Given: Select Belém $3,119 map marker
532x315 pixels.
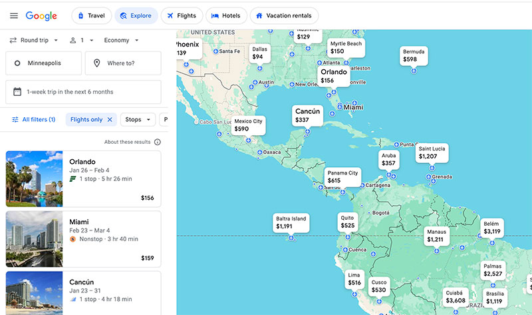Looking at the screenshot, I should (x=492, y=228).
